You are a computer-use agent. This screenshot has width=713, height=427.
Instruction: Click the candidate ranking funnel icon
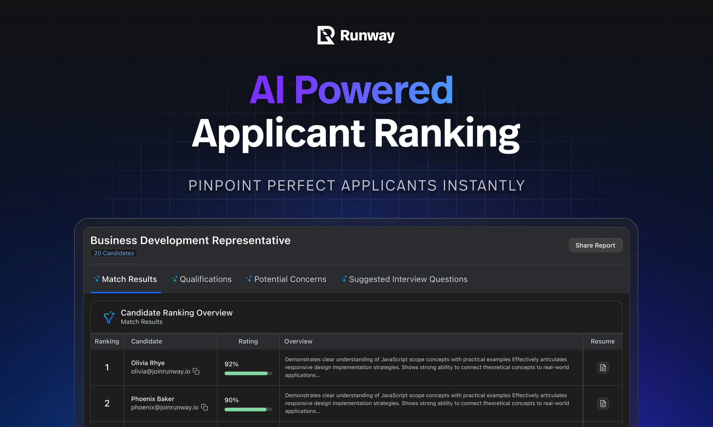coord(109,317)
